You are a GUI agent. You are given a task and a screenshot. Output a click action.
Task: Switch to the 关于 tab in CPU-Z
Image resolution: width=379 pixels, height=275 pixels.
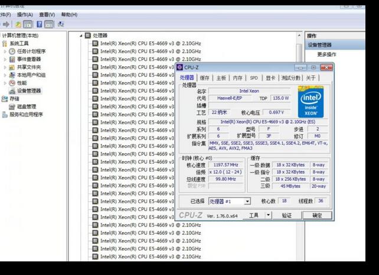point(311,78)
